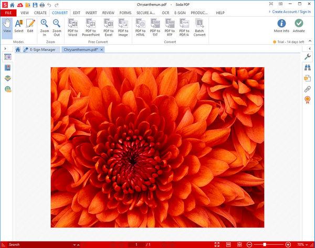Click the home icon in title bar

tap(12, 5)
